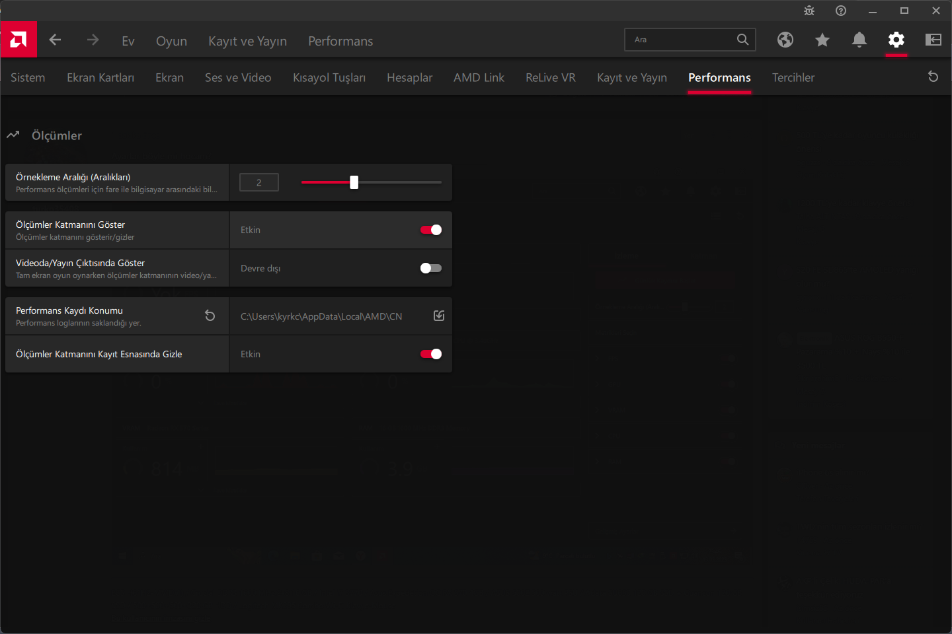Reset Performans settings with top-right undo icon

click(x=933, y=77)
